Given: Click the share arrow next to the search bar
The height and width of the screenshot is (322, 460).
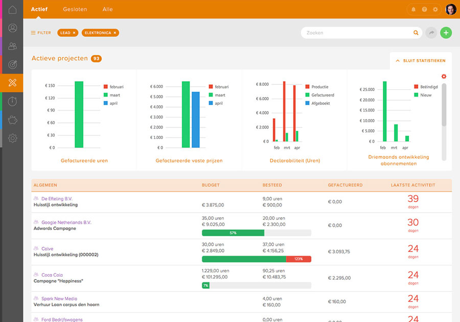Looking at the screenshot, I should coord(432,32).
